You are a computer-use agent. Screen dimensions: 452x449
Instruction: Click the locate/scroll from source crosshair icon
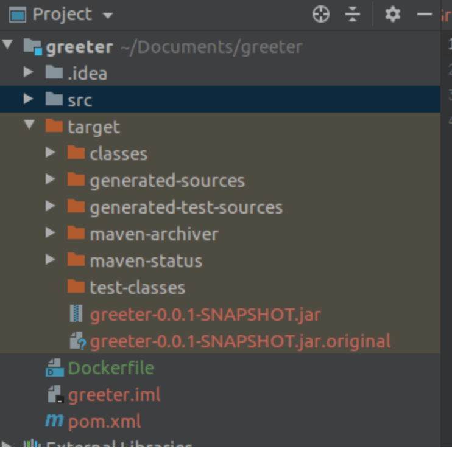pyautogui.click(x=320, y=15)
